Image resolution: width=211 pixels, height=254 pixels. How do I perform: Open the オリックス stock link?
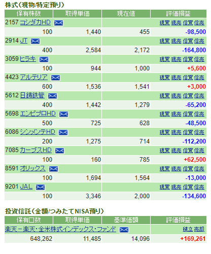(33, 168)
